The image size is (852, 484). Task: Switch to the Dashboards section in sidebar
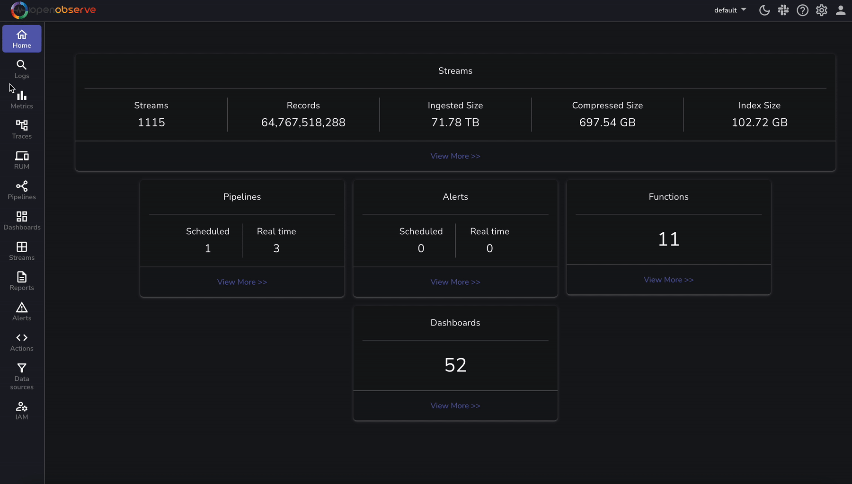tap(21, 220)
